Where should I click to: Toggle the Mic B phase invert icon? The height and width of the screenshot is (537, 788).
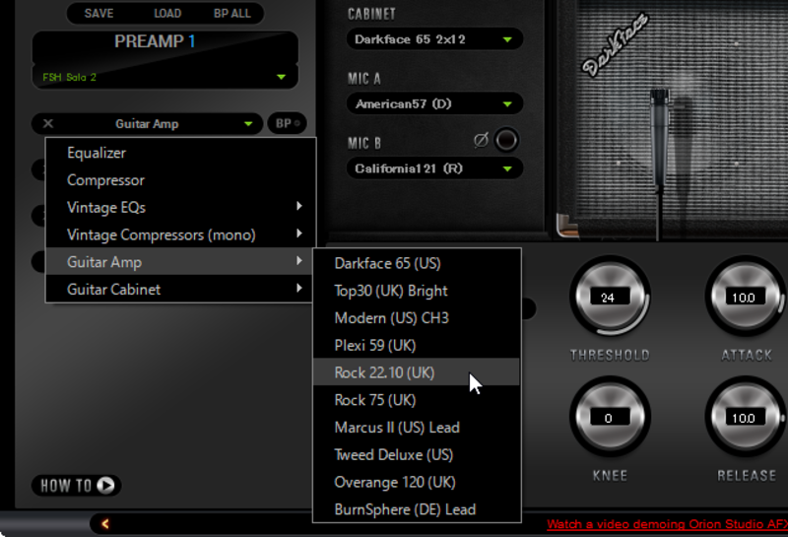pyautogui.click(x=481, y=140)
